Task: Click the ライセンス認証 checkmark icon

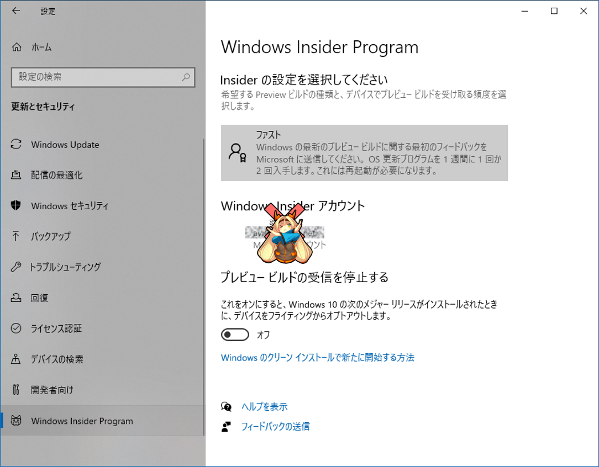Action: pos(16,328)
